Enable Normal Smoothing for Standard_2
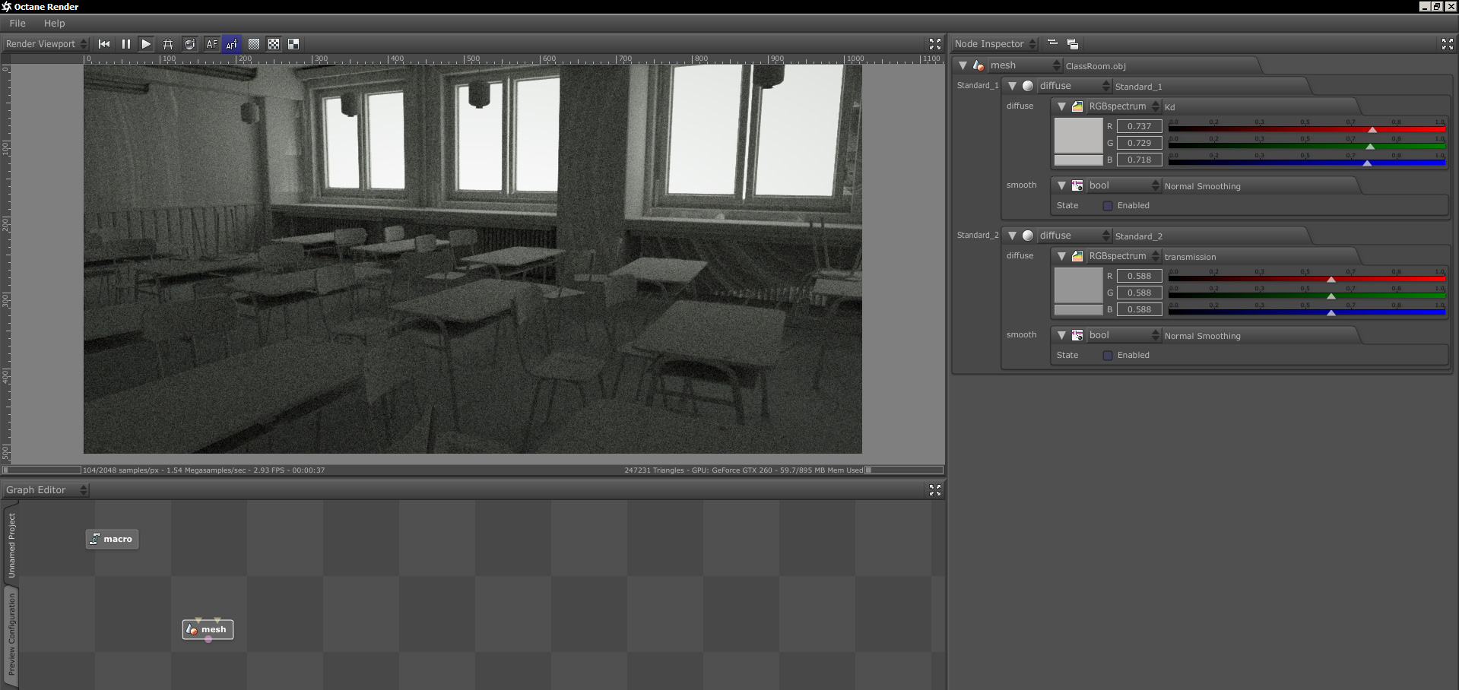Screen dimensions: 1459x690 point(1108,356)
